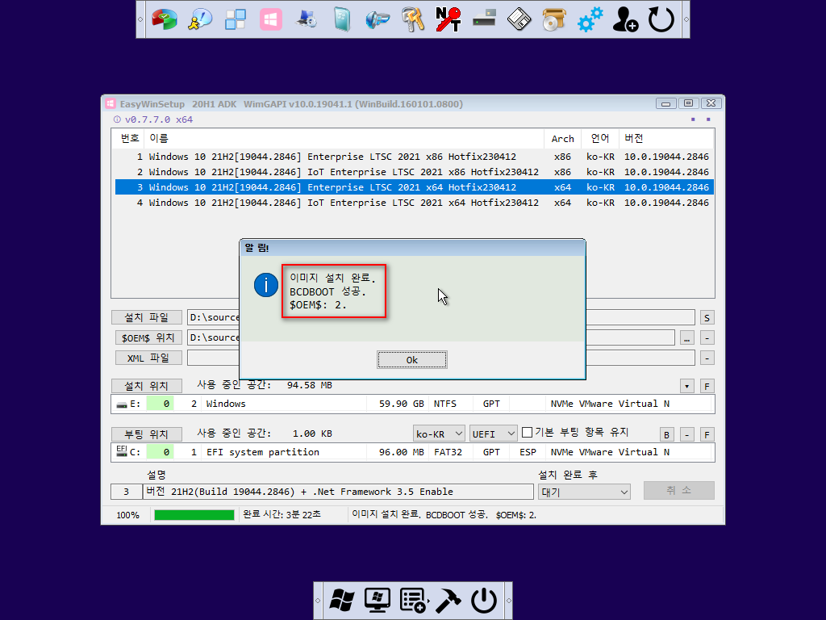
Task: Click the EasyWinSetup title bar app icon
Action: pos(110,104)
